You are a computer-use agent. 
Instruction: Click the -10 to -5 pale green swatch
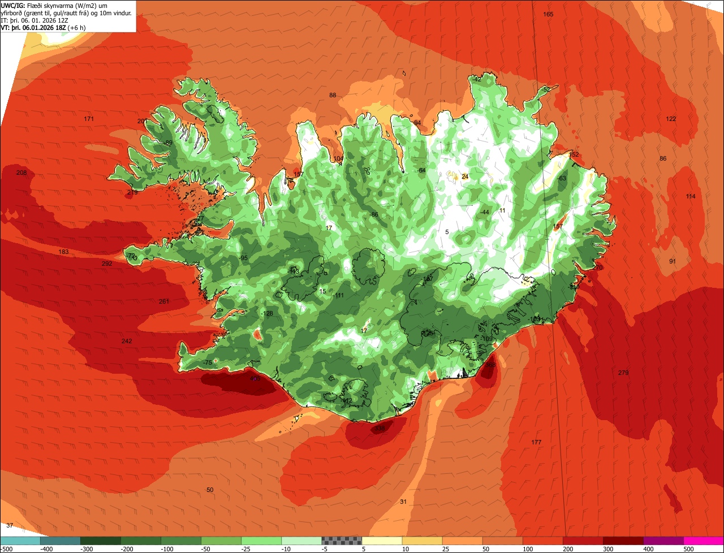point(301,541)
